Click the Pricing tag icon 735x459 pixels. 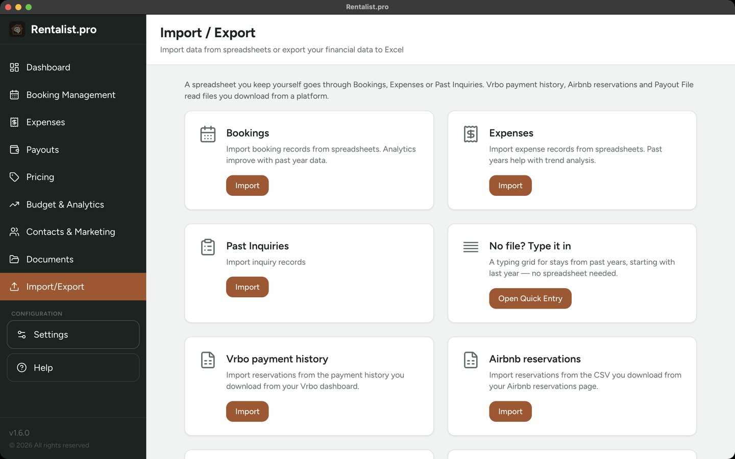[x=14, y=177]
